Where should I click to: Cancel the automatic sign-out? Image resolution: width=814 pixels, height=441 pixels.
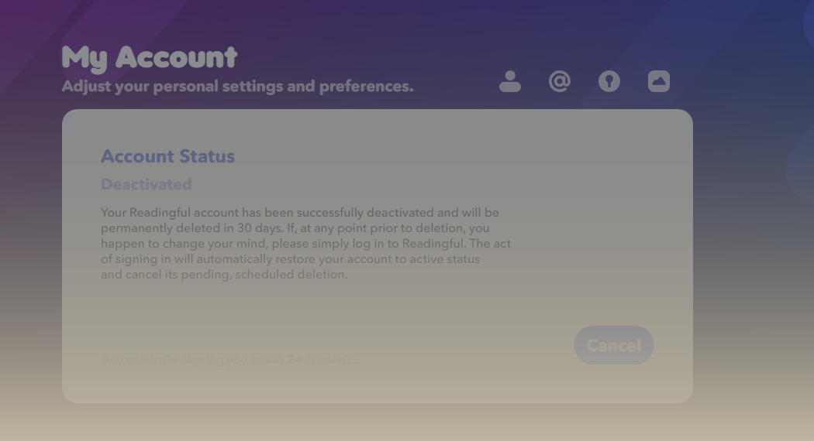click(614, 345)
